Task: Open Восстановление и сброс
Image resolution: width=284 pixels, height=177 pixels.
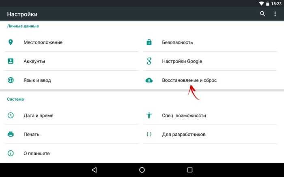Action: (210, 80)
